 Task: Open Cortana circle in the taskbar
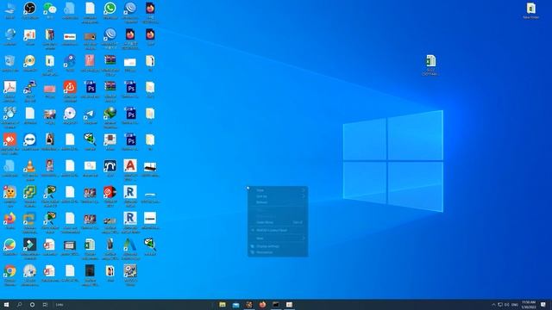click(x=32, y=304)
